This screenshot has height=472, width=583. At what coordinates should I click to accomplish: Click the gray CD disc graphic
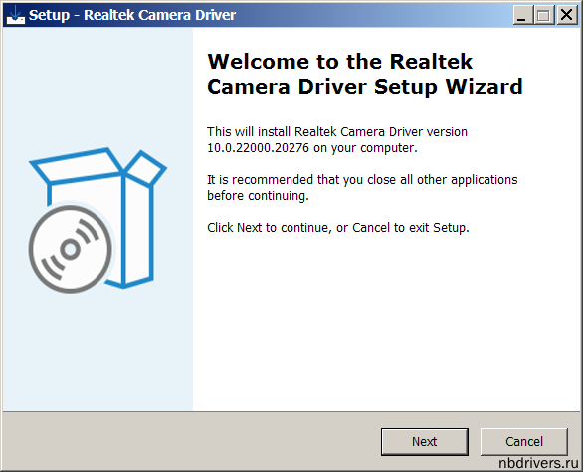click(71, 249)
